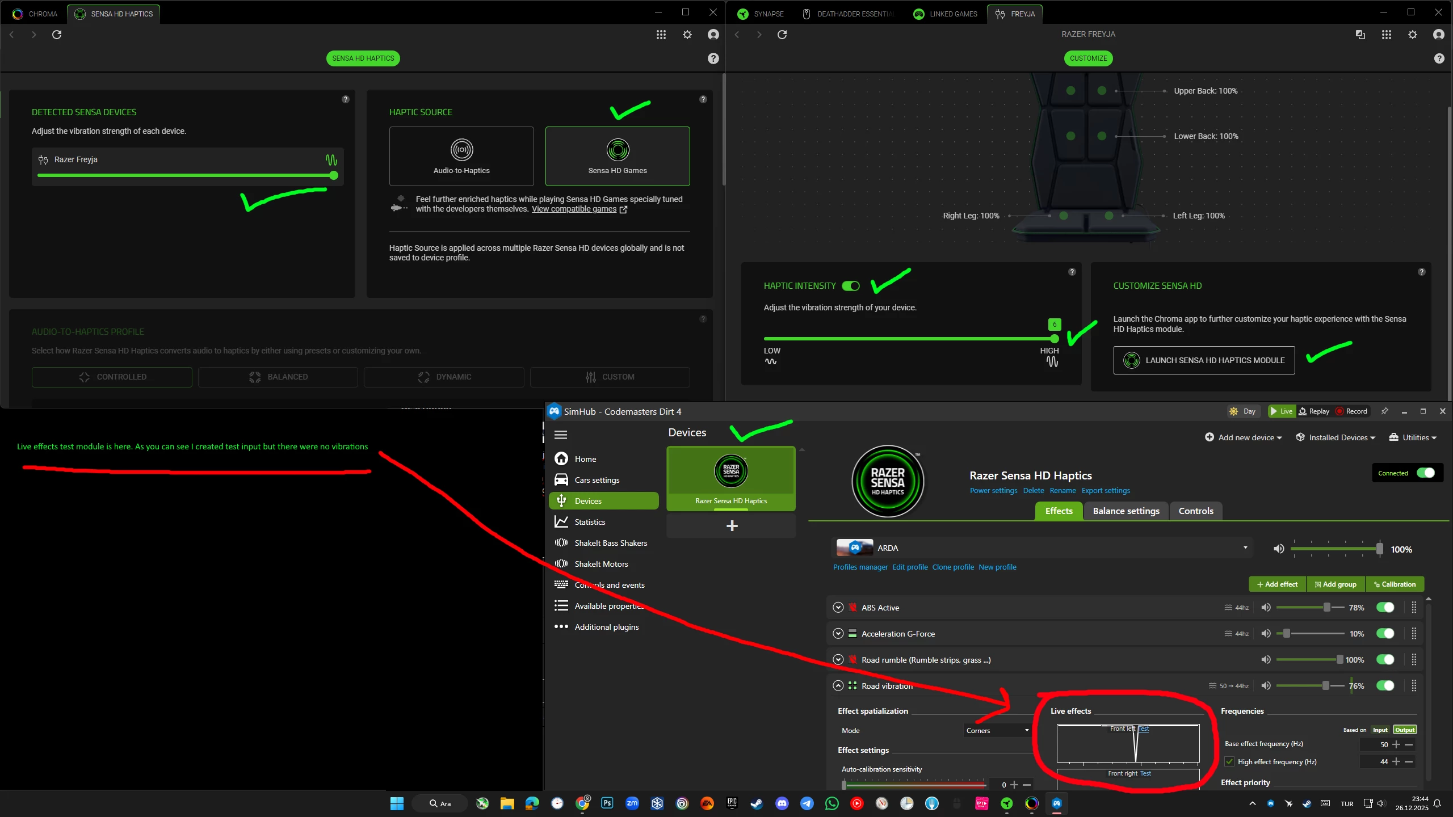
Task: Adjust the Acceleration G-Force volume slider
Action: point(1287,634)
